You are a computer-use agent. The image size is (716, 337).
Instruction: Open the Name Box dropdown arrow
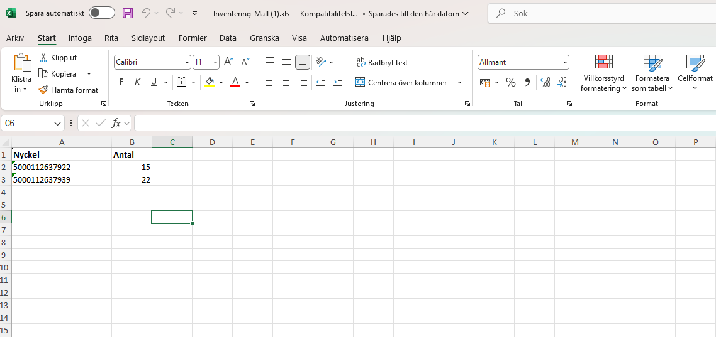pyautogui.click(x=58, y=124)
